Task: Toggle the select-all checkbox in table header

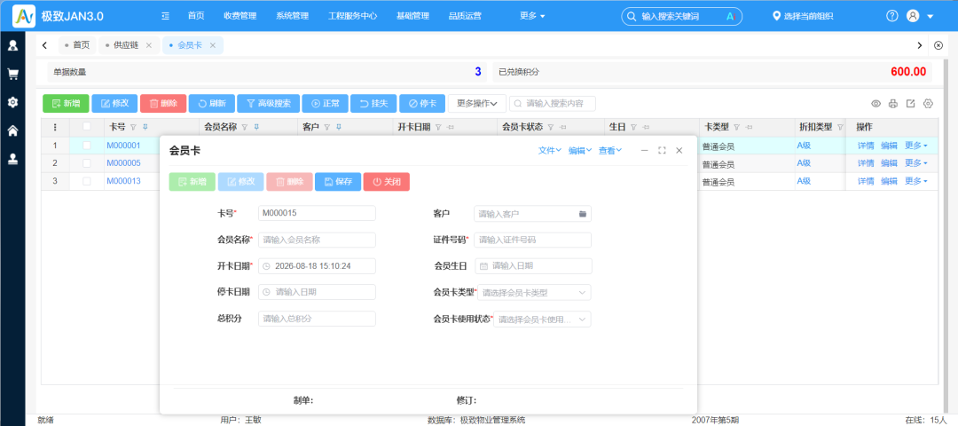Action: (x=87, y=127)
